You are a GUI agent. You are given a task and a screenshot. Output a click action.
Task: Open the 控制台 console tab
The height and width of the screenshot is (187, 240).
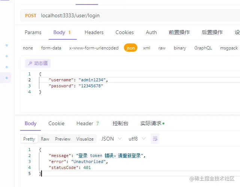click(x=120, y=123)
